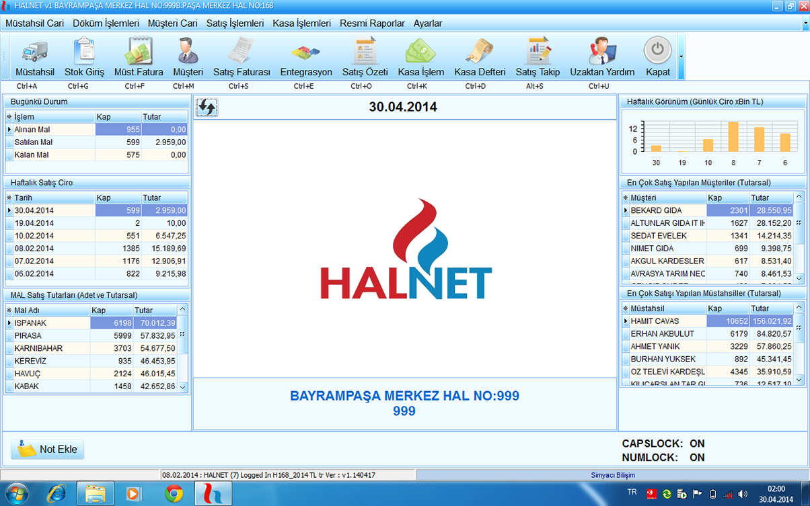Open the Windows Start menu
Screen dimensions: 810x506
click(x=16, y=494)
